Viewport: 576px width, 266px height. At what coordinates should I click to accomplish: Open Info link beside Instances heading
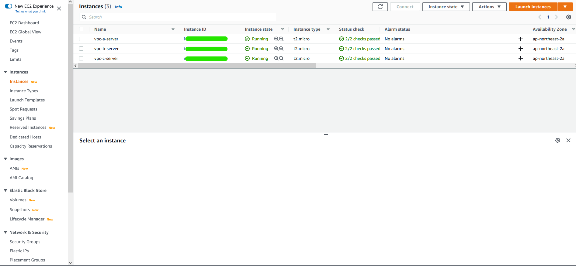point(118,7)
